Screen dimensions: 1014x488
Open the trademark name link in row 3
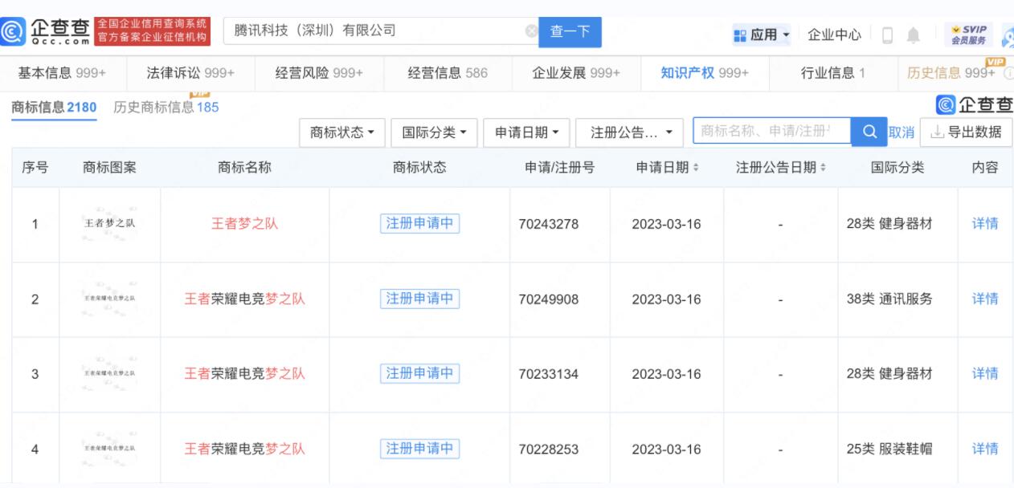pos(244,374)
